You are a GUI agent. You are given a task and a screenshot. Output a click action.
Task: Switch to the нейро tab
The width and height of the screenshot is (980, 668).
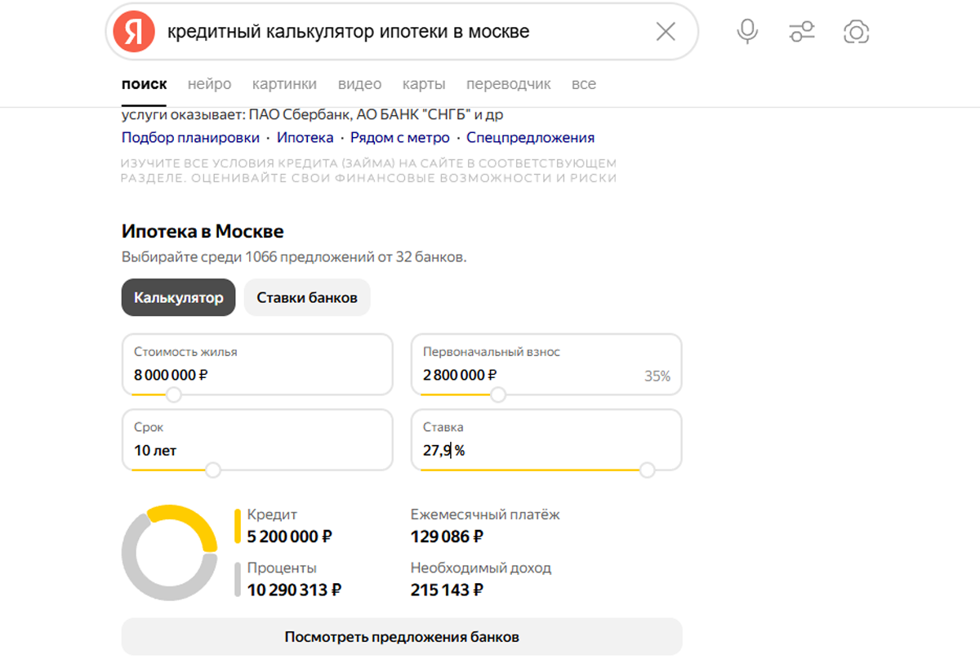pos(209,84)
